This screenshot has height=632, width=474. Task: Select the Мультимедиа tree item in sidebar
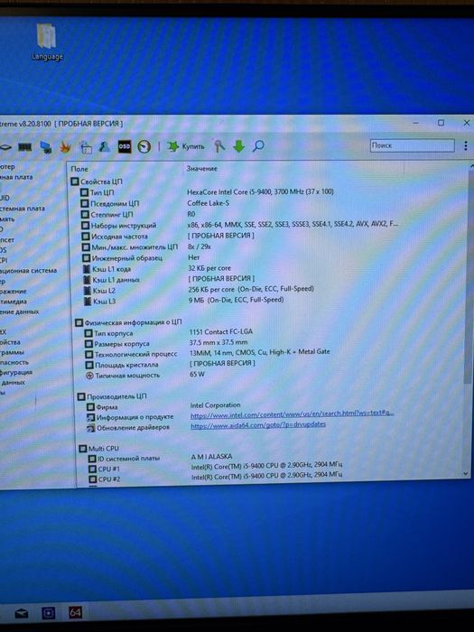coord(14,302)
